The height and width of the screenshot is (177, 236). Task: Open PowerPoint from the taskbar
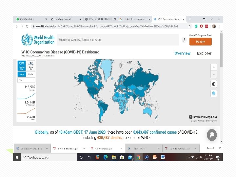pyautogui.click(x=155, y=157)
